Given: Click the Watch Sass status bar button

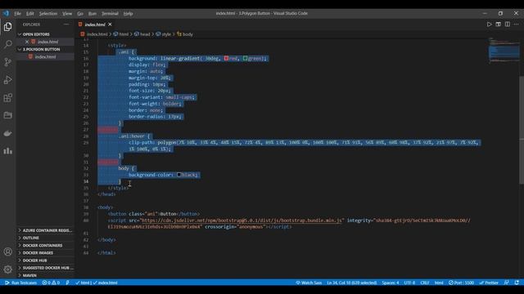Looking at the screenshot, I should coord(309,283).
